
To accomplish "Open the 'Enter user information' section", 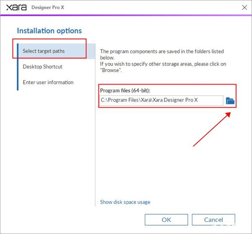I will [x=48, y=82].
